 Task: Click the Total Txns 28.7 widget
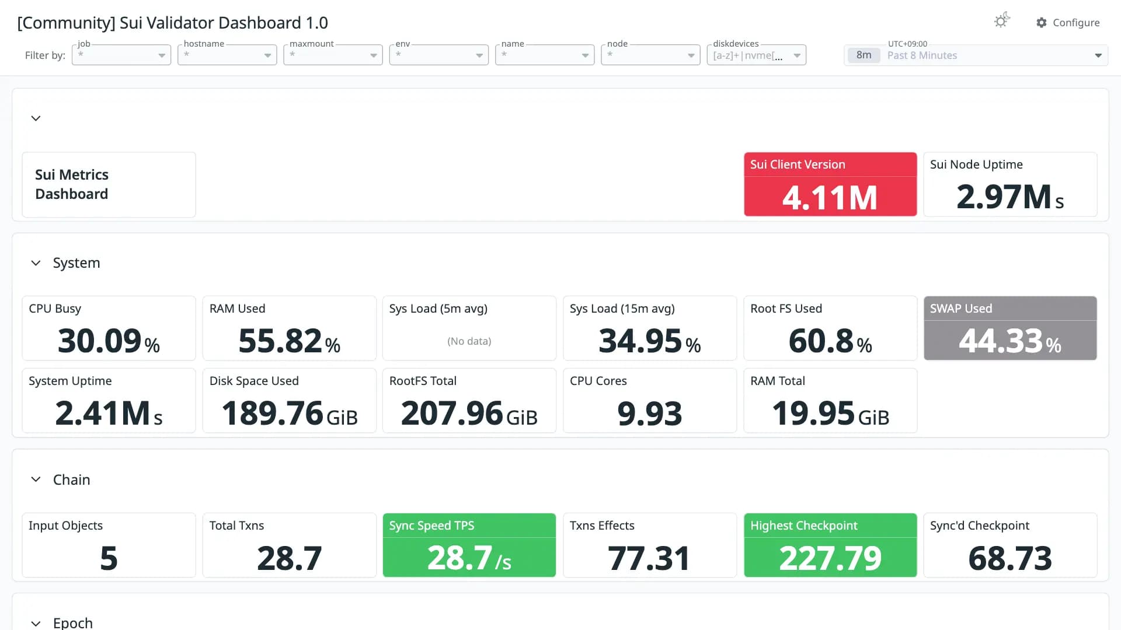[290, 545]
